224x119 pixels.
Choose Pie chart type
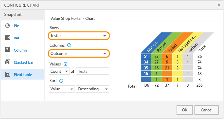tap(16, 26)
